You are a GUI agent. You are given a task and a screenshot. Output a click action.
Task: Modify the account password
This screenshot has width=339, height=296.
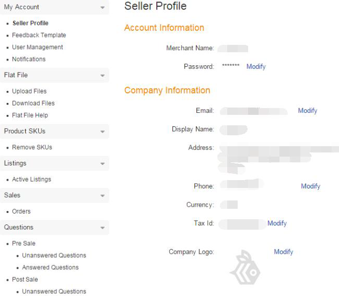(x=256, y=66)
